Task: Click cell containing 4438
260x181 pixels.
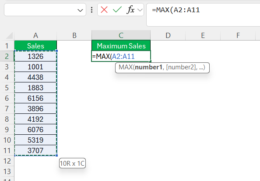Action: pyautogui.click(x=35, y=77)
